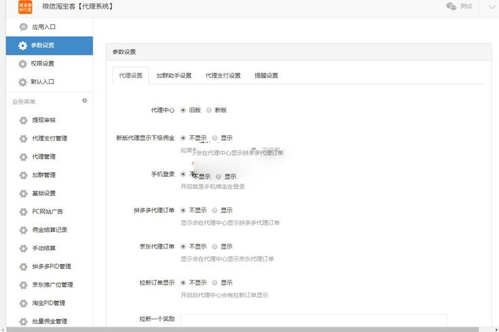Expand the top-right header chevron

(x=492, y=7)
